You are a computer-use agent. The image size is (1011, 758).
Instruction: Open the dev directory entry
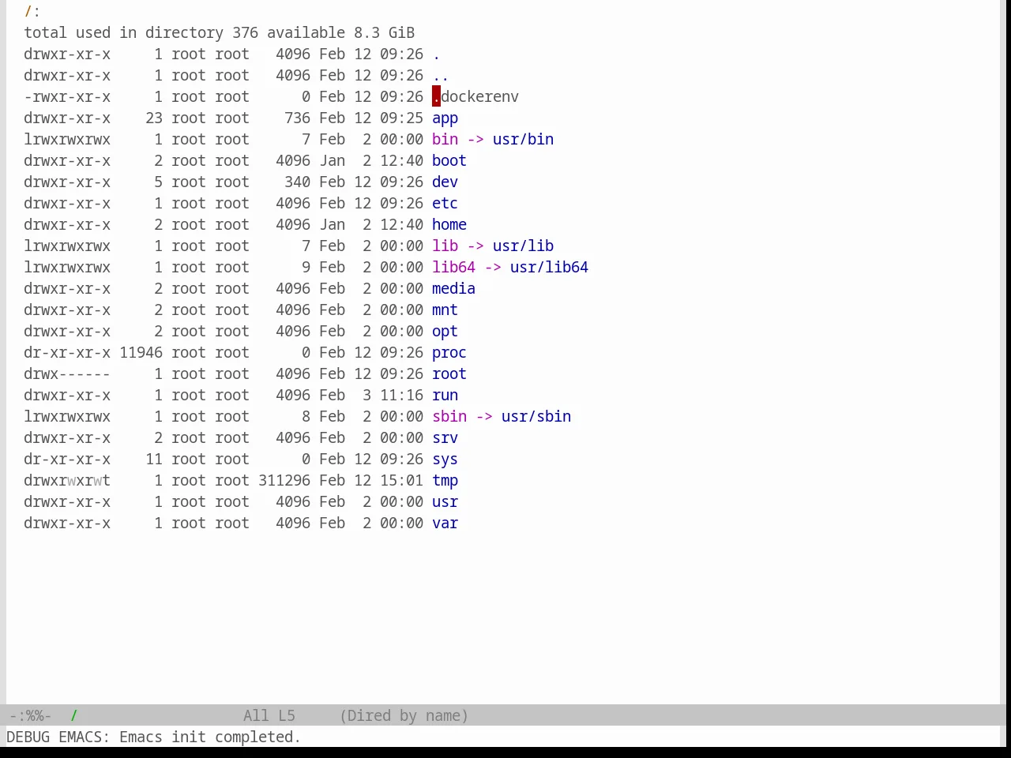[445, 182]
